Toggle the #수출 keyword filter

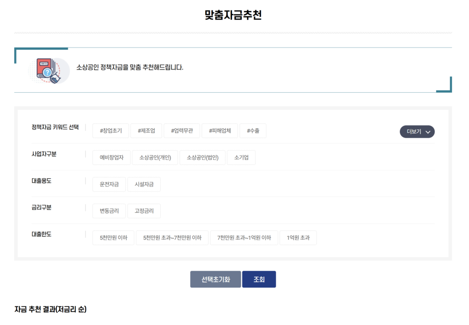[253, 131]
